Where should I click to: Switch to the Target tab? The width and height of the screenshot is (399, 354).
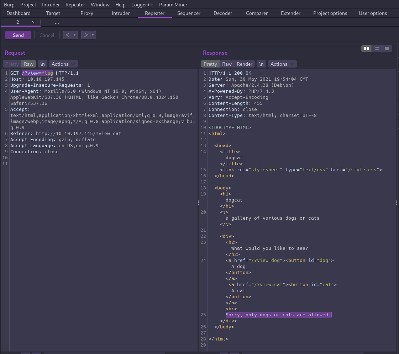coord(53,13)
